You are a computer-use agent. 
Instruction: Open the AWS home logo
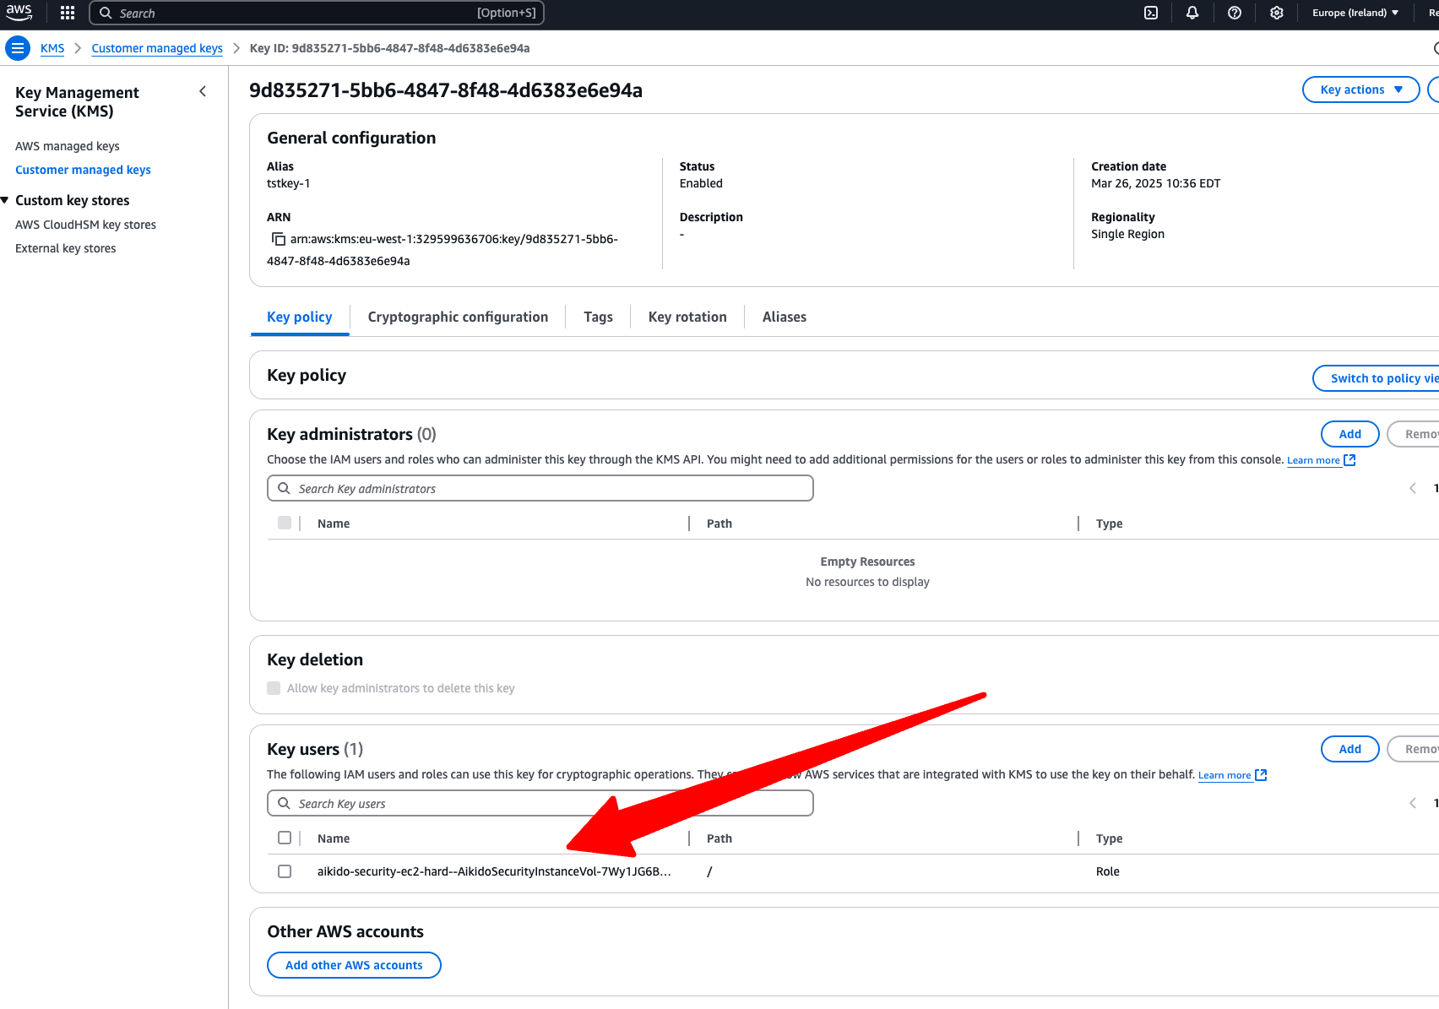tap(19, 13)
